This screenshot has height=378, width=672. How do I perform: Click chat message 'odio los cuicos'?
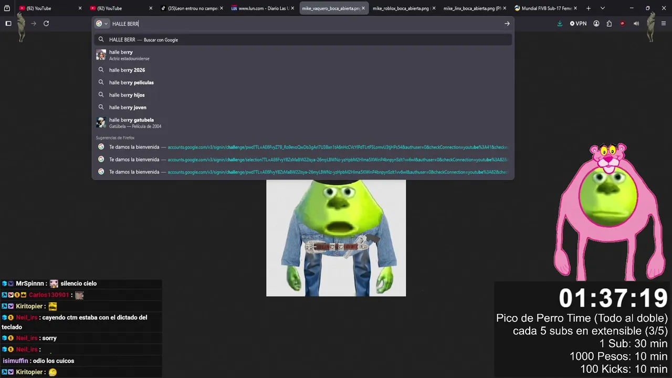click(54, 361)
